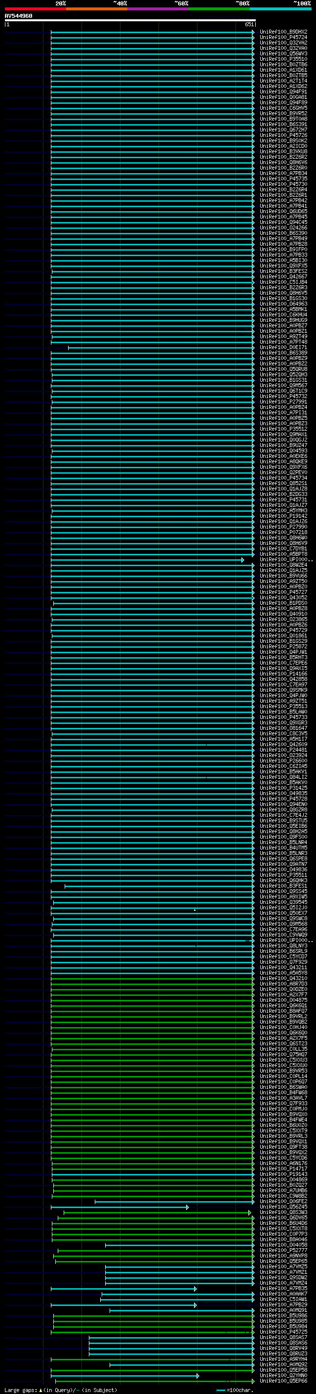Select the UniRef100_P52777 hit label

click(283, 1251)
